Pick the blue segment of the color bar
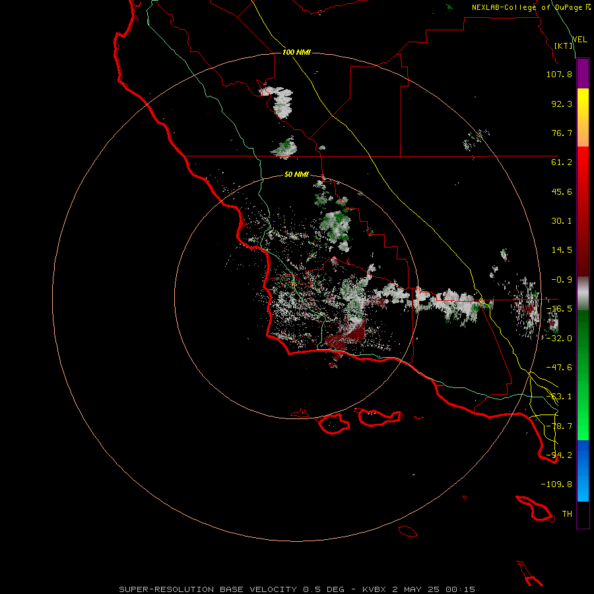Screen dimensions: 594x594 [583, 471]
